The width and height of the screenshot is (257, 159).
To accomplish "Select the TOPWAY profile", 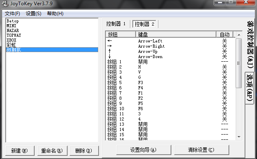I will pyautogui.click(x=52, y=35).
